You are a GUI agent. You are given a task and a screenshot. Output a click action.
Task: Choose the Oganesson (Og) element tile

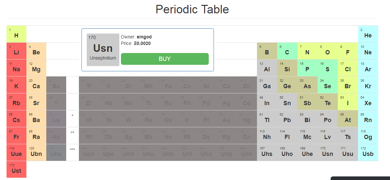(x=368, y=136)
